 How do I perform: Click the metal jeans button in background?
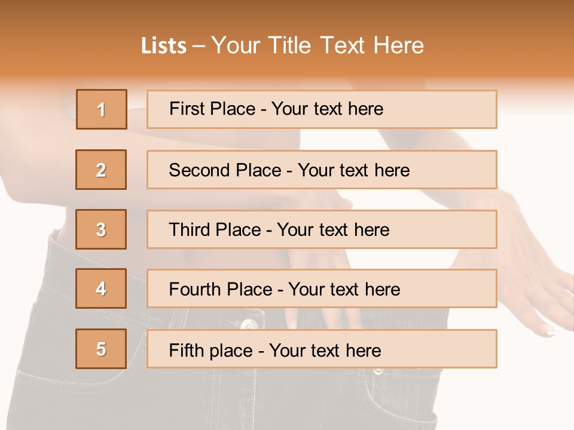[x=249, y=324]
